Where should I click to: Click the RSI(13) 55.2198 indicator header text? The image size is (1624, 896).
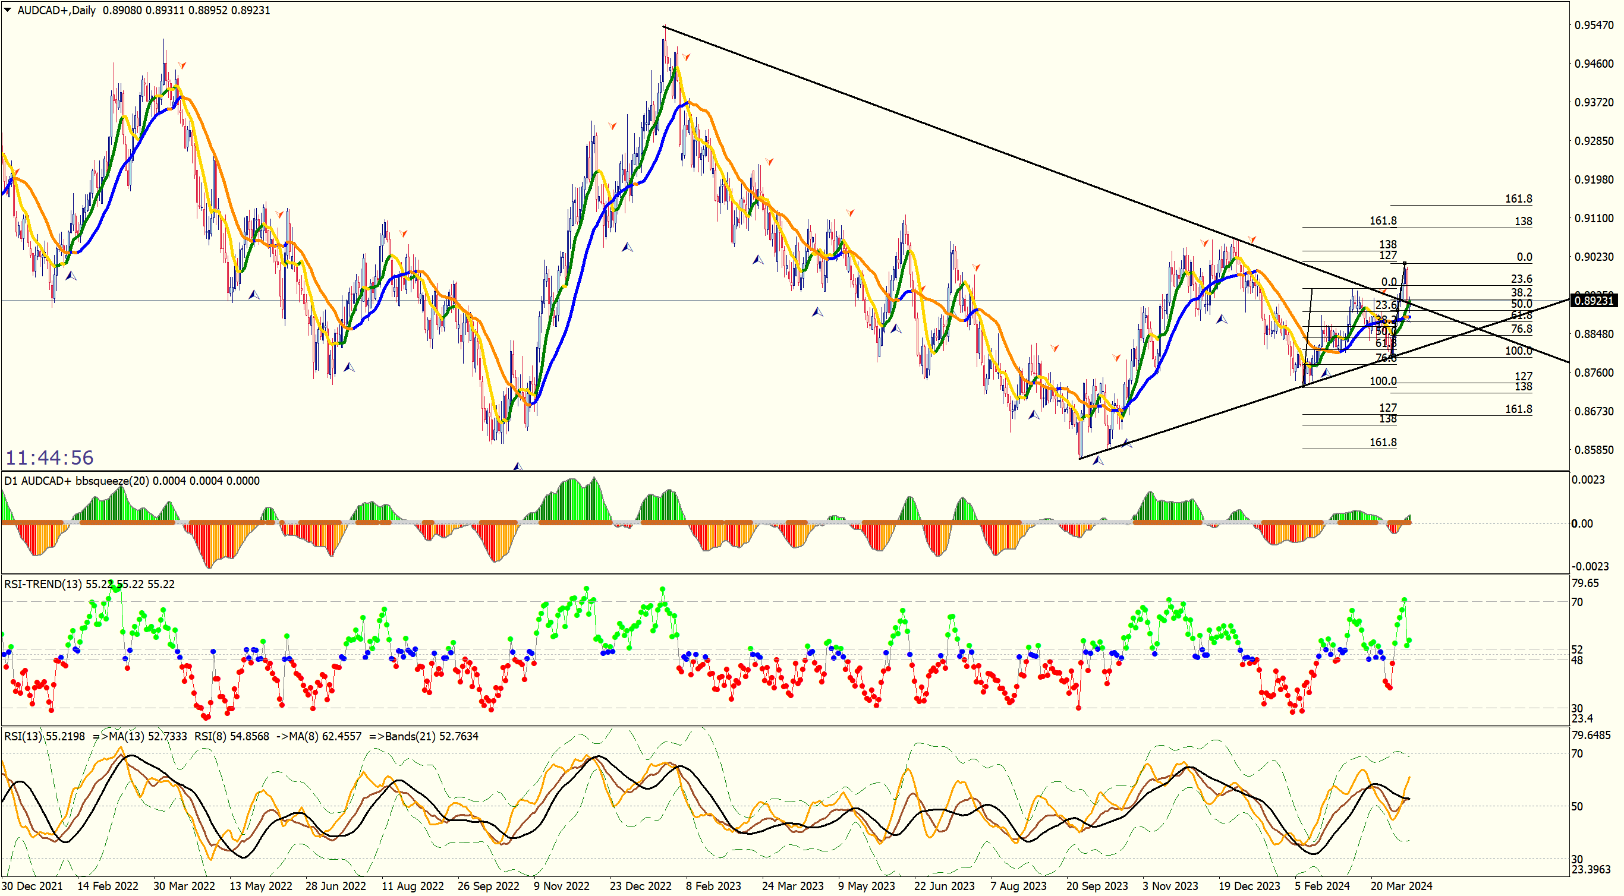(44, 737)
